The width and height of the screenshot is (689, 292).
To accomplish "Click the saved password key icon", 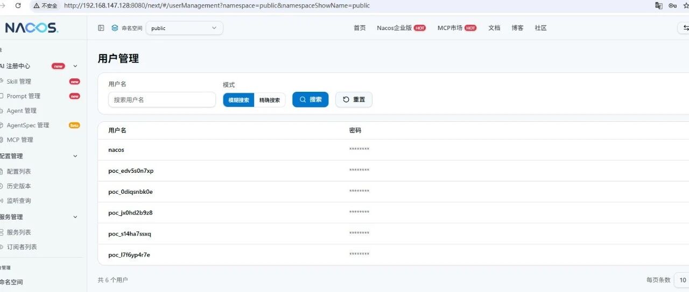I will click(672, 5).
